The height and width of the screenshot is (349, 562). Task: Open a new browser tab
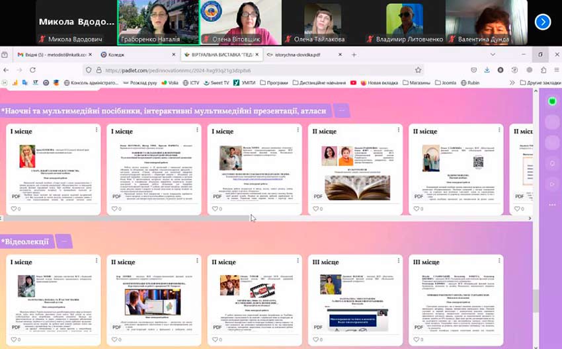(354, 55)
